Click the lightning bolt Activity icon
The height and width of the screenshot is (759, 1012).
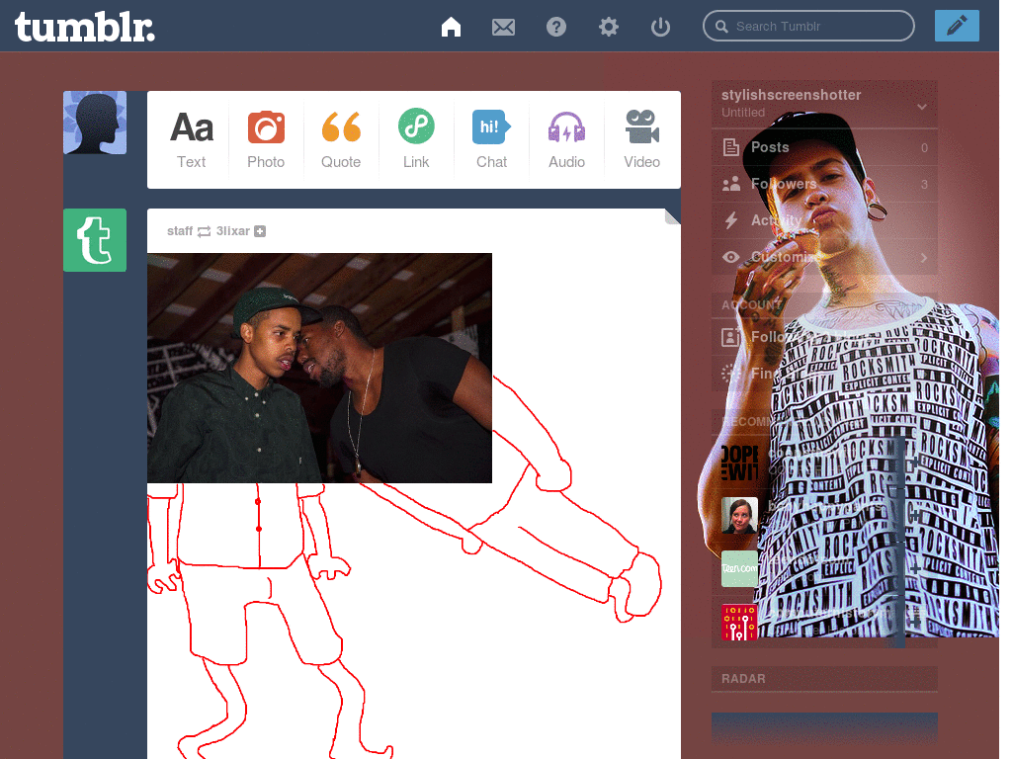[730, 220]
